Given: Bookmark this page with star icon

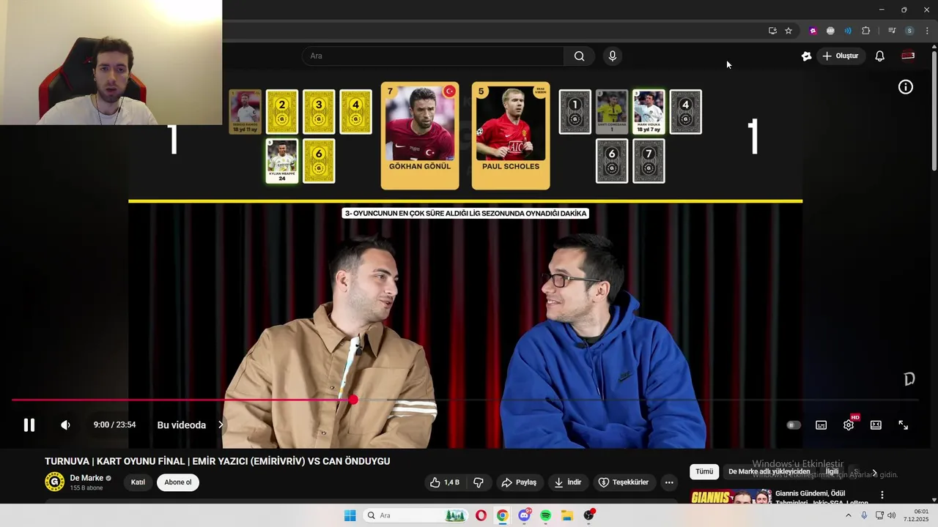Looking at the screenshot, I should tap(789, 31).
